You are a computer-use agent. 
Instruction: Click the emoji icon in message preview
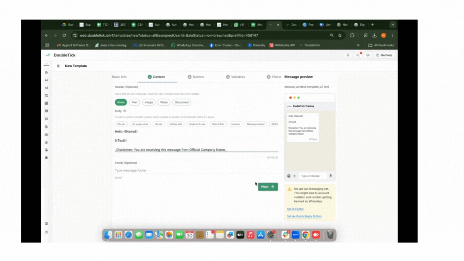pyautogui.click(x=289, y=176)
